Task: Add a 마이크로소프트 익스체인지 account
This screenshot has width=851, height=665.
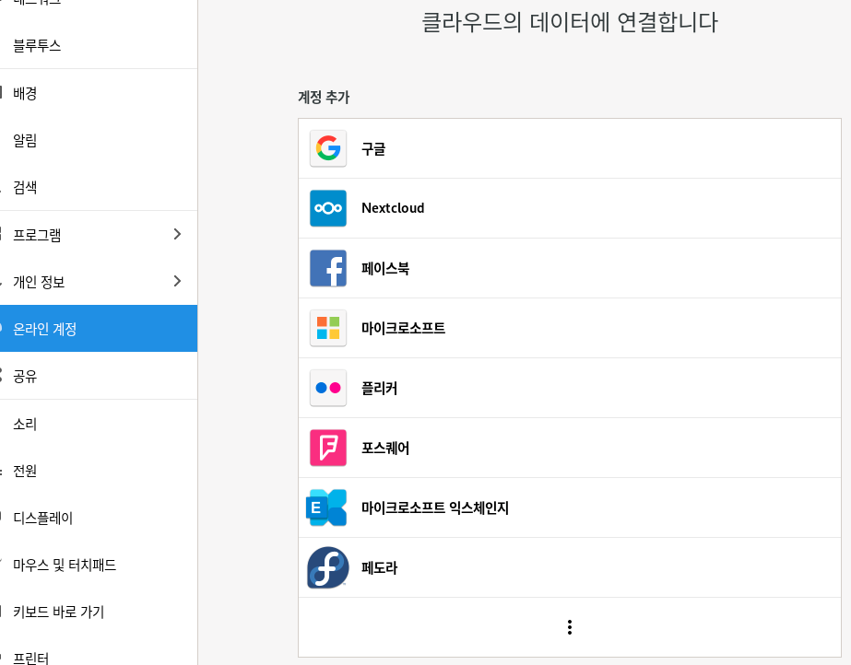Action: (569, 507)
